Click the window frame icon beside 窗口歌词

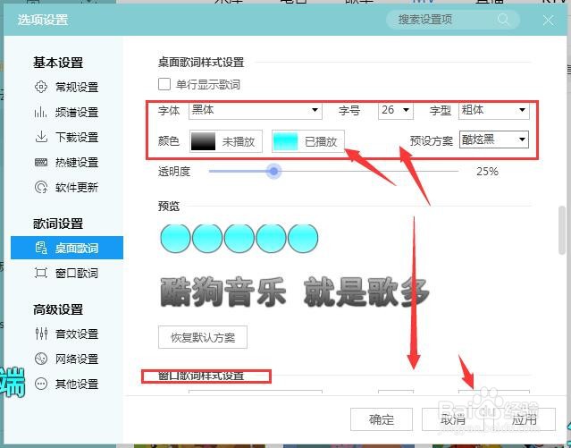(x=41, y=273)
